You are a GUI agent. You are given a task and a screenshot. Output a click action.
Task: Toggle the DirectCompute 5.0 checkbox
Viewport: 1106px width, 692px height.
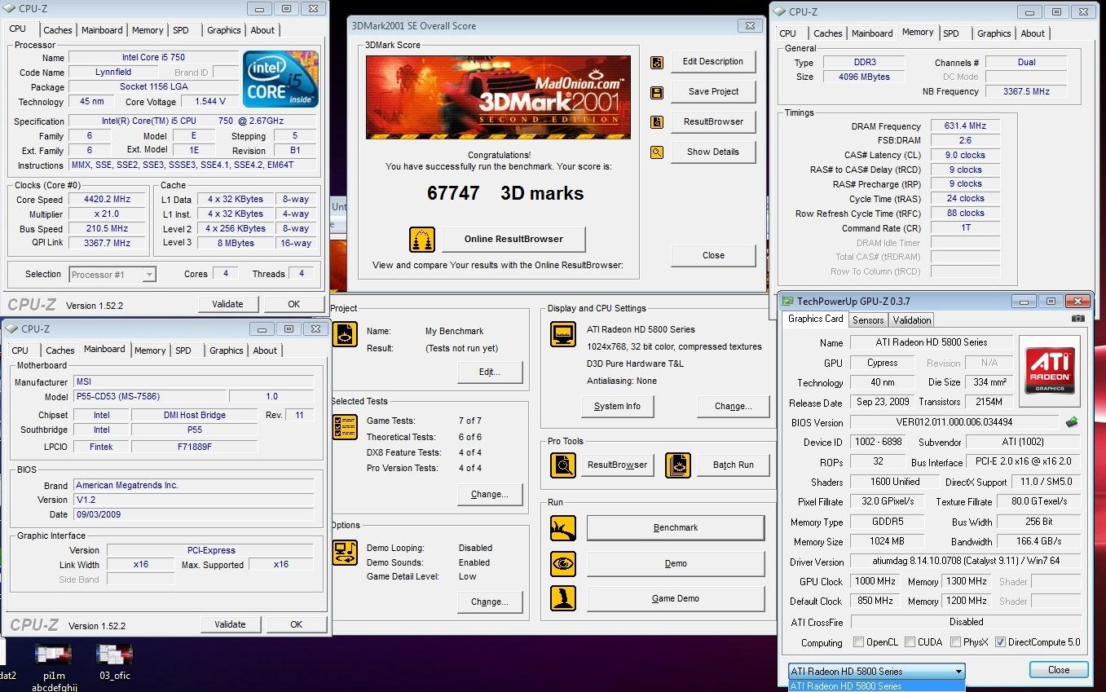[1001, 642]
